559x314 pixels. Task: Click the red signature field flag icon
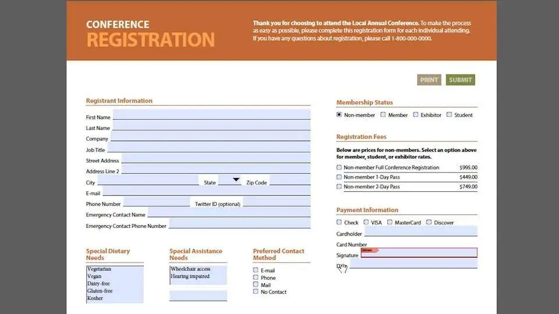pyautogui.click(x=370, y=251)
